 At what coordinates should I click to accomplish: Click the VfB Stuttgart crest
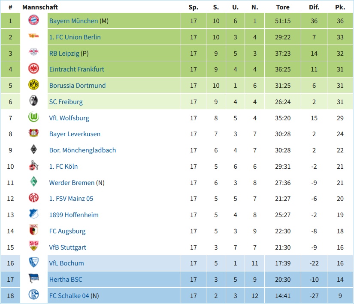pyautogui.click(x=33, y=246)
